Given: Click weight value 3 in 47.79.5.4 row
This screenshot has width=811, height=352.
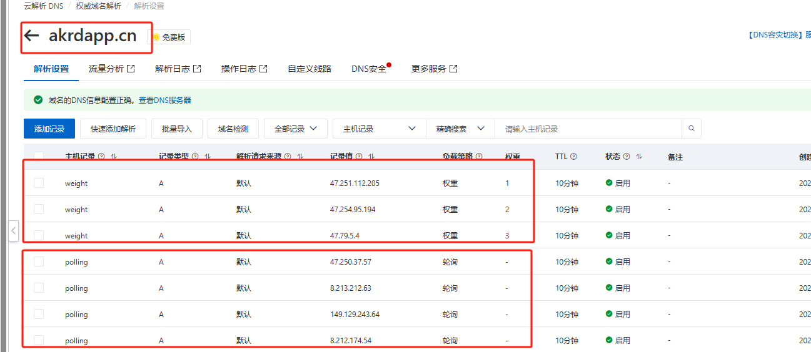Looking at the screenshot, I should point(507,236).
